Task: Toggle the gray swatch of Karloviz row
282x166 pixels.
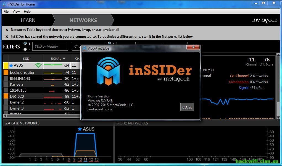Action: pos(6,84)
